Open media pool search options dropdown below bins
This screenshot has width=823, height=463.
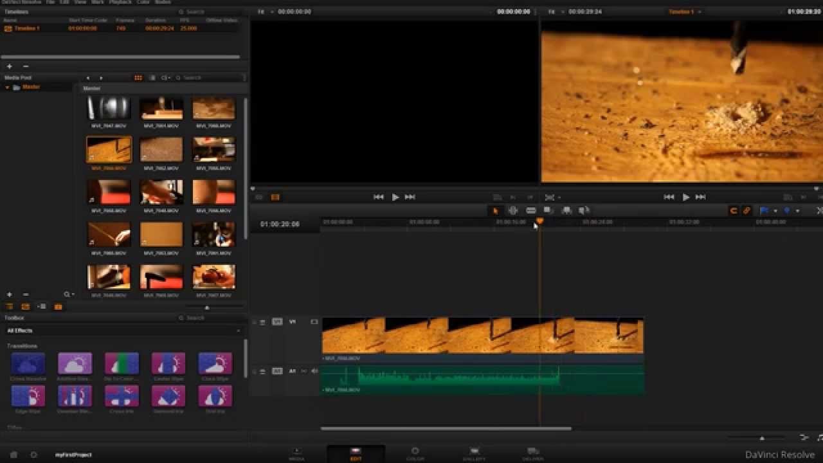coord(69,294)
